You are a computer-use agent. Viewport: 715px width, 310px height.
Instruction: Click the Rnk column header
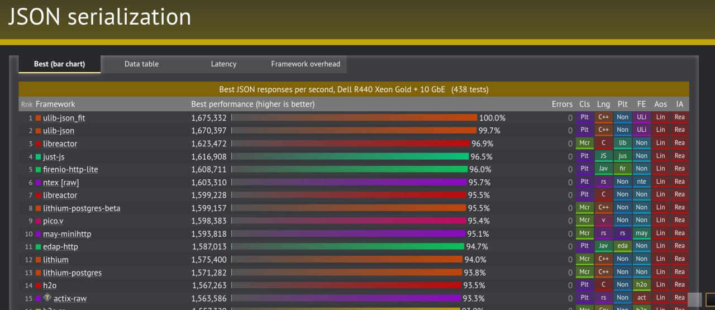pyautogui.click(x=26, y=104)
